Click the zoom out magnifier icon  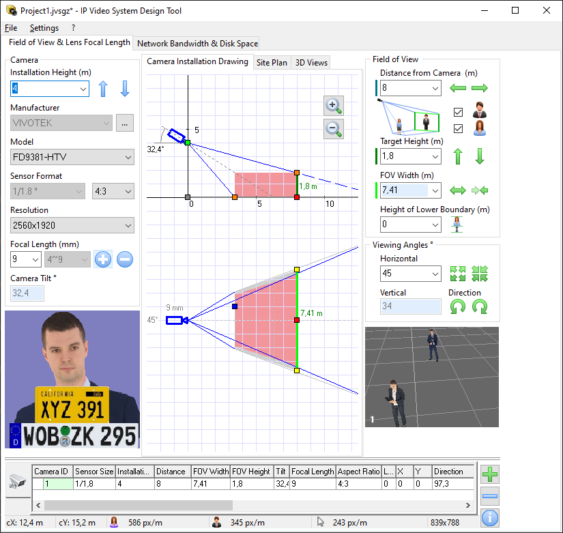click(334, 129)
